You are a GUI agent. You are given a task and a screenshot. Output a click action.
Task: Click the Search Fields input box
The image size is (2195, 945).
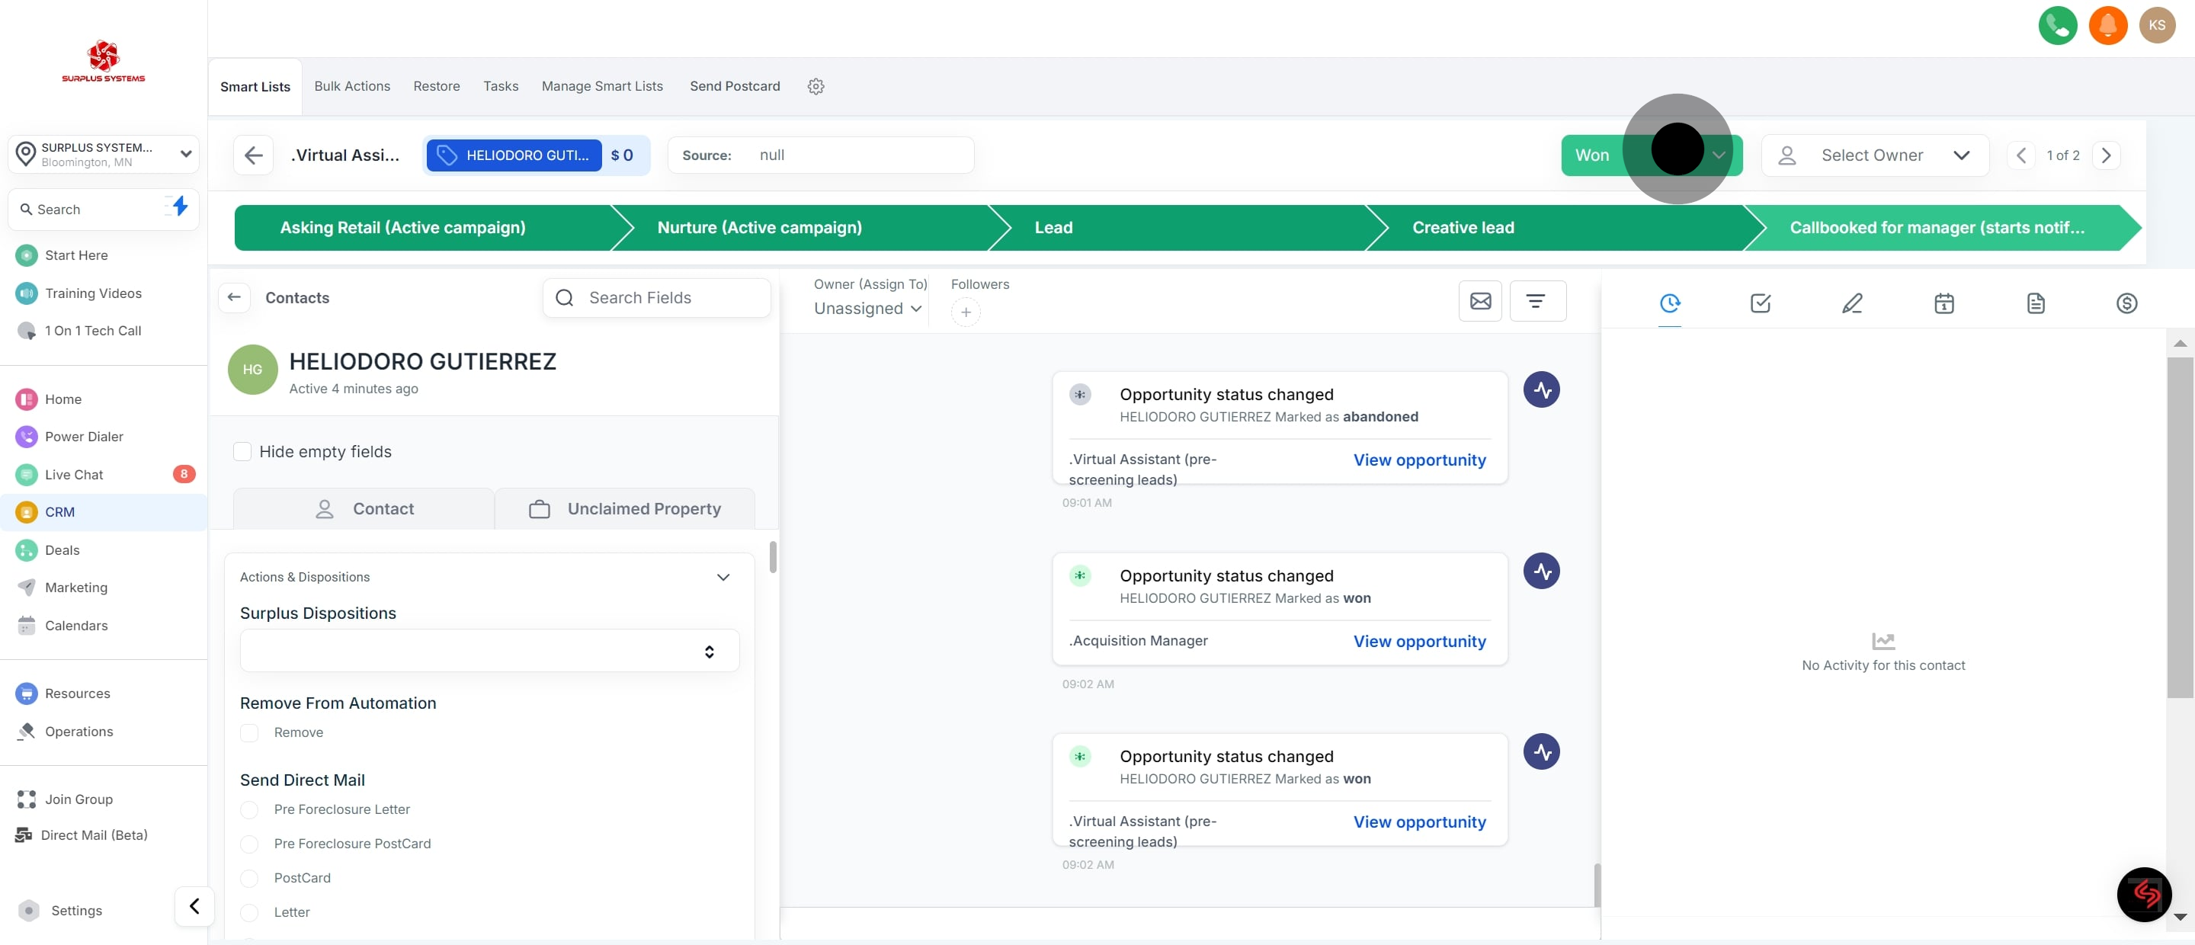(656, 297)
